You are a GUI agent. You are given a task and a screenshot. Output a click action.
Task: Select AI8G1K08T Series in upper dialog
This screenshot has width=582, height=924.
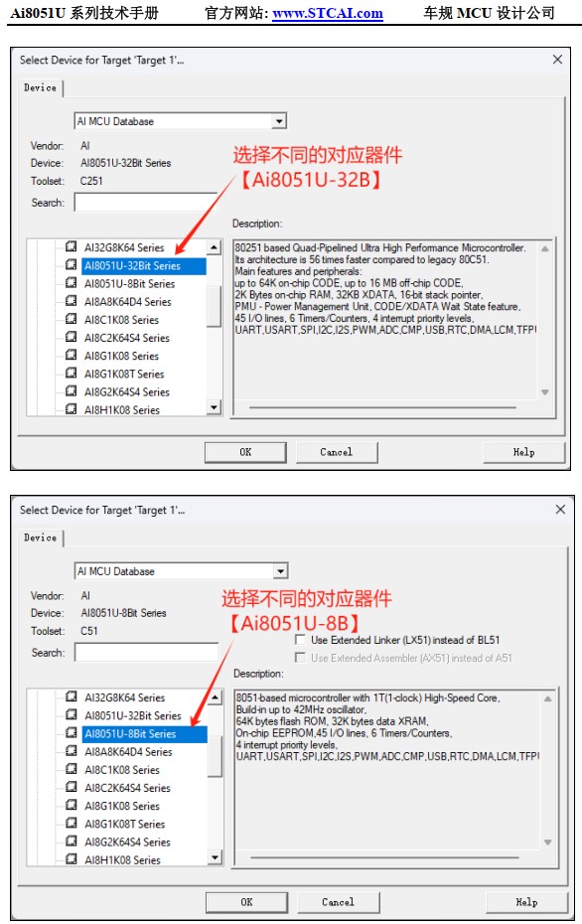tap(124, 375)
